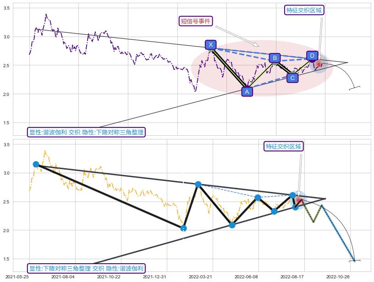This screenshot has height=282, width=374.
Task: Click the 特征交织区域 label in top chart
Action: click(304, 10)
